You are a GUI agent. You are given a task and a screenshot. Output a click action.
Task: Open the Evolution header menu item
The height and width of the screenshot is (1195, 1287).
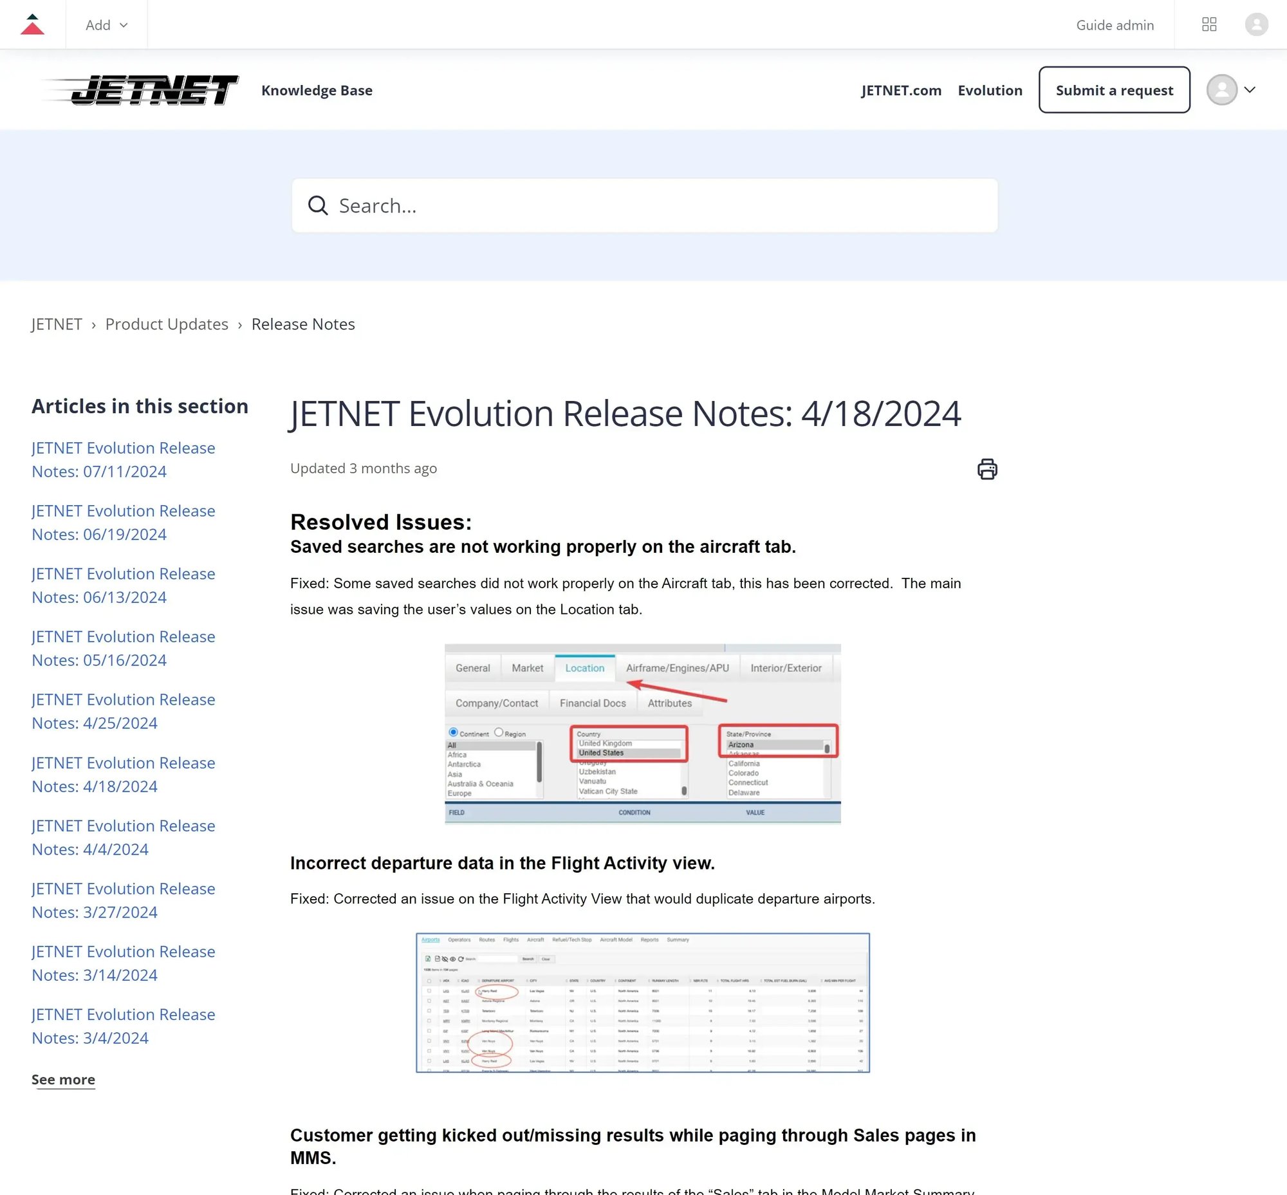coord(990,90)
